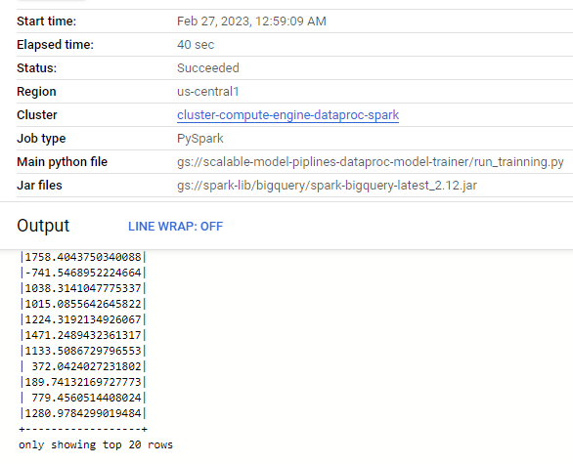Open the cluster-compute-engine-dataproc-spark cluster link

287,115
